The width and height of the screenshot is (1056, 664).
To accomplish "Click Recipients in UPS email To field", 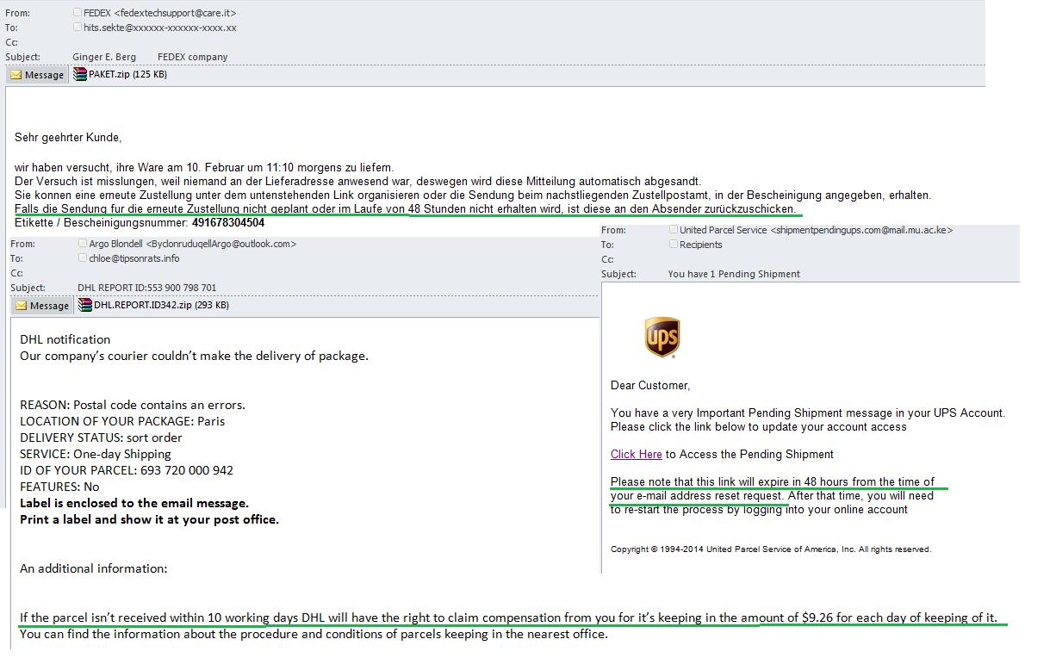I will [x=700, y=245].
